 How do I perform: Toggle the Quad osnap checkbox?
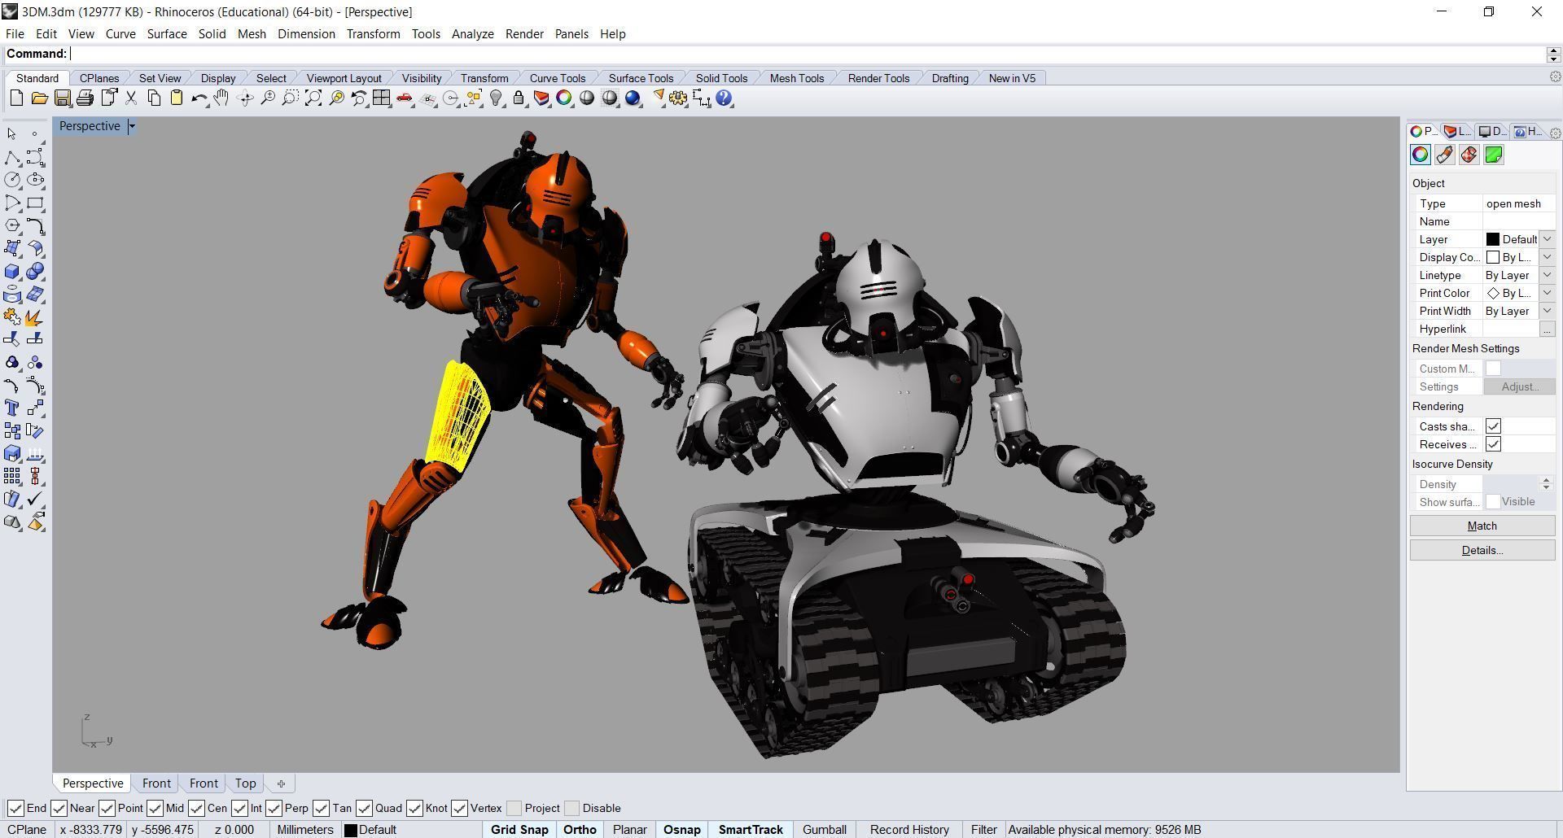(x=364, y=808)
